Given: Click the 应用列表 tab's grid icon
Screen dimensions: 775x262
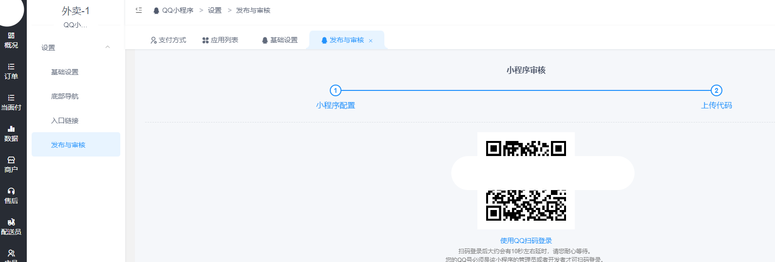Looking at the screenshot, I should 206,40.
